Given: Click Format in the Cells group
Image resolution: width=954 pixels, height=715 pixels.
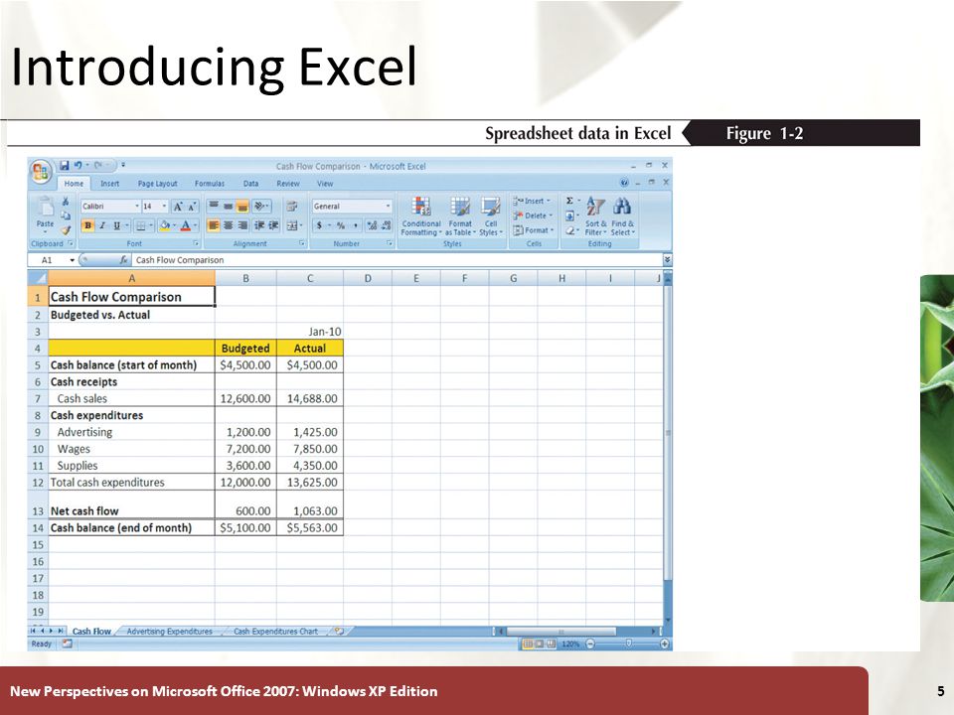Looking at the screenshot, I should point(533,230).
